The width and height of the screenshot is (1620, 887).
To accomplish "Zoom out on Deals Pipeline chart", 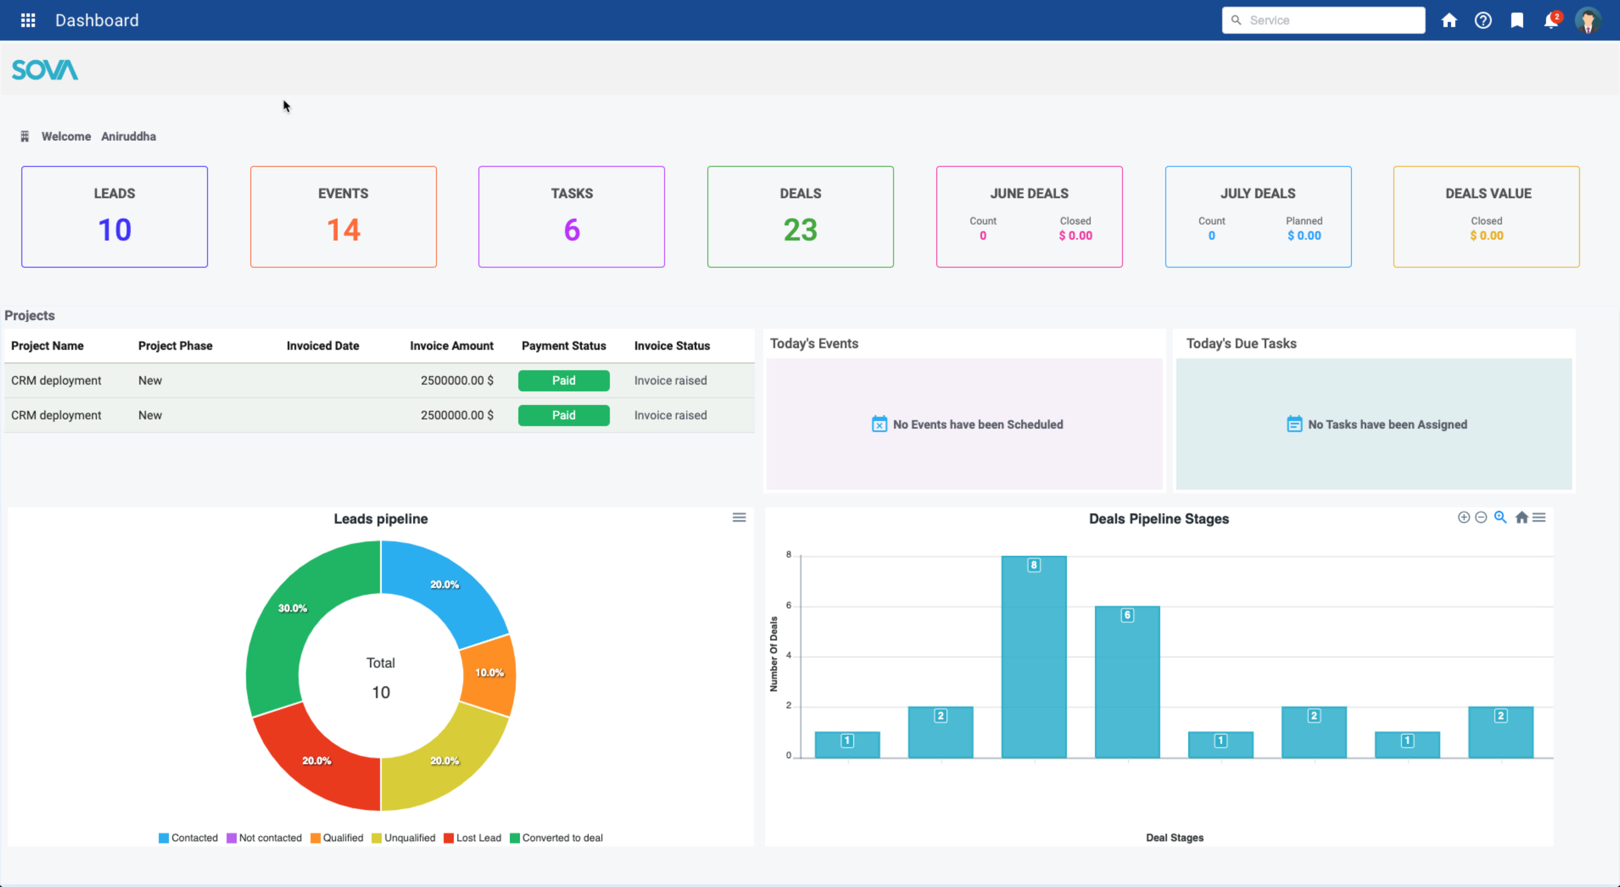I will click(x=1481, y=517).
